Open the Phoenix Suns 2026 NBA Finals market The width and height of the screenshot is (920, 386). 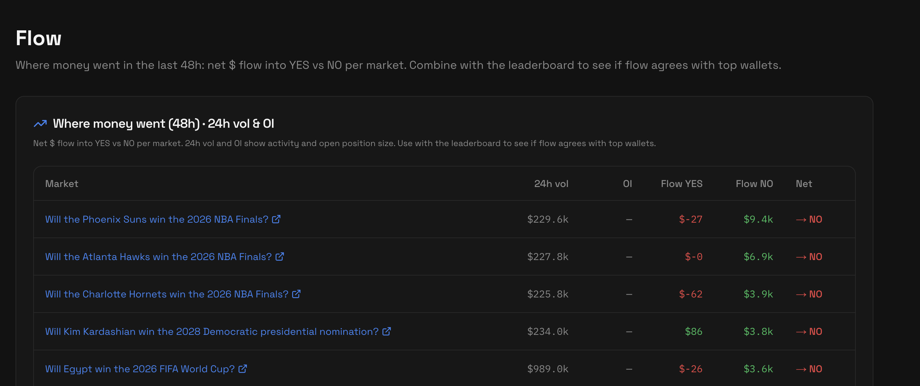click(156, 219)
